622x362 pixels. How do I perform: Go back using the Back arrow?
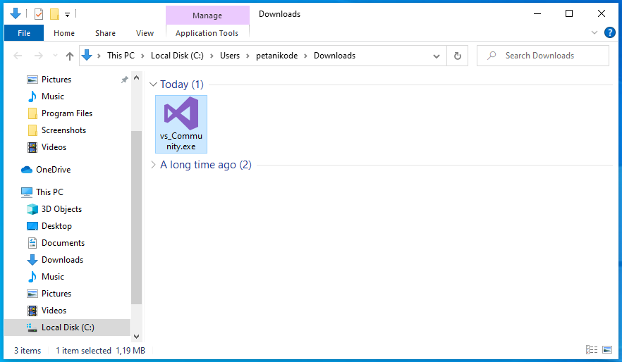[18, 56]
